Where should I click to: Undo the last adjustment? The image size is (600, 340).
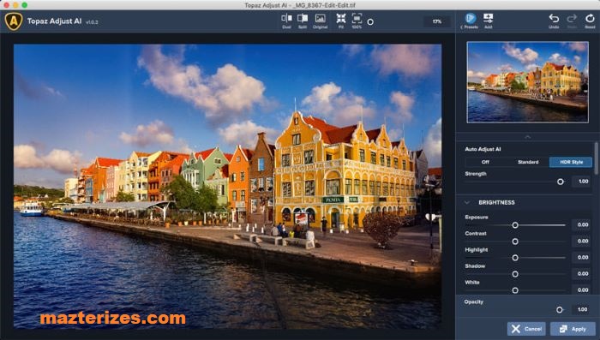click(x=554, y=21)
